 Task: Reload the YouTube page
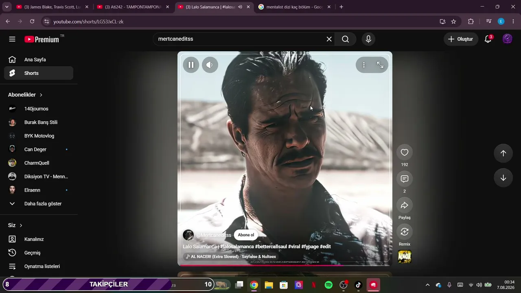[x=32, y=22]
